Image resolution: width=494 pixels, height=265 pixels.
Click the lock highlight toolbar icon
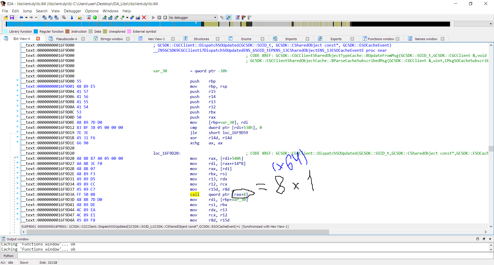(80, 17)
